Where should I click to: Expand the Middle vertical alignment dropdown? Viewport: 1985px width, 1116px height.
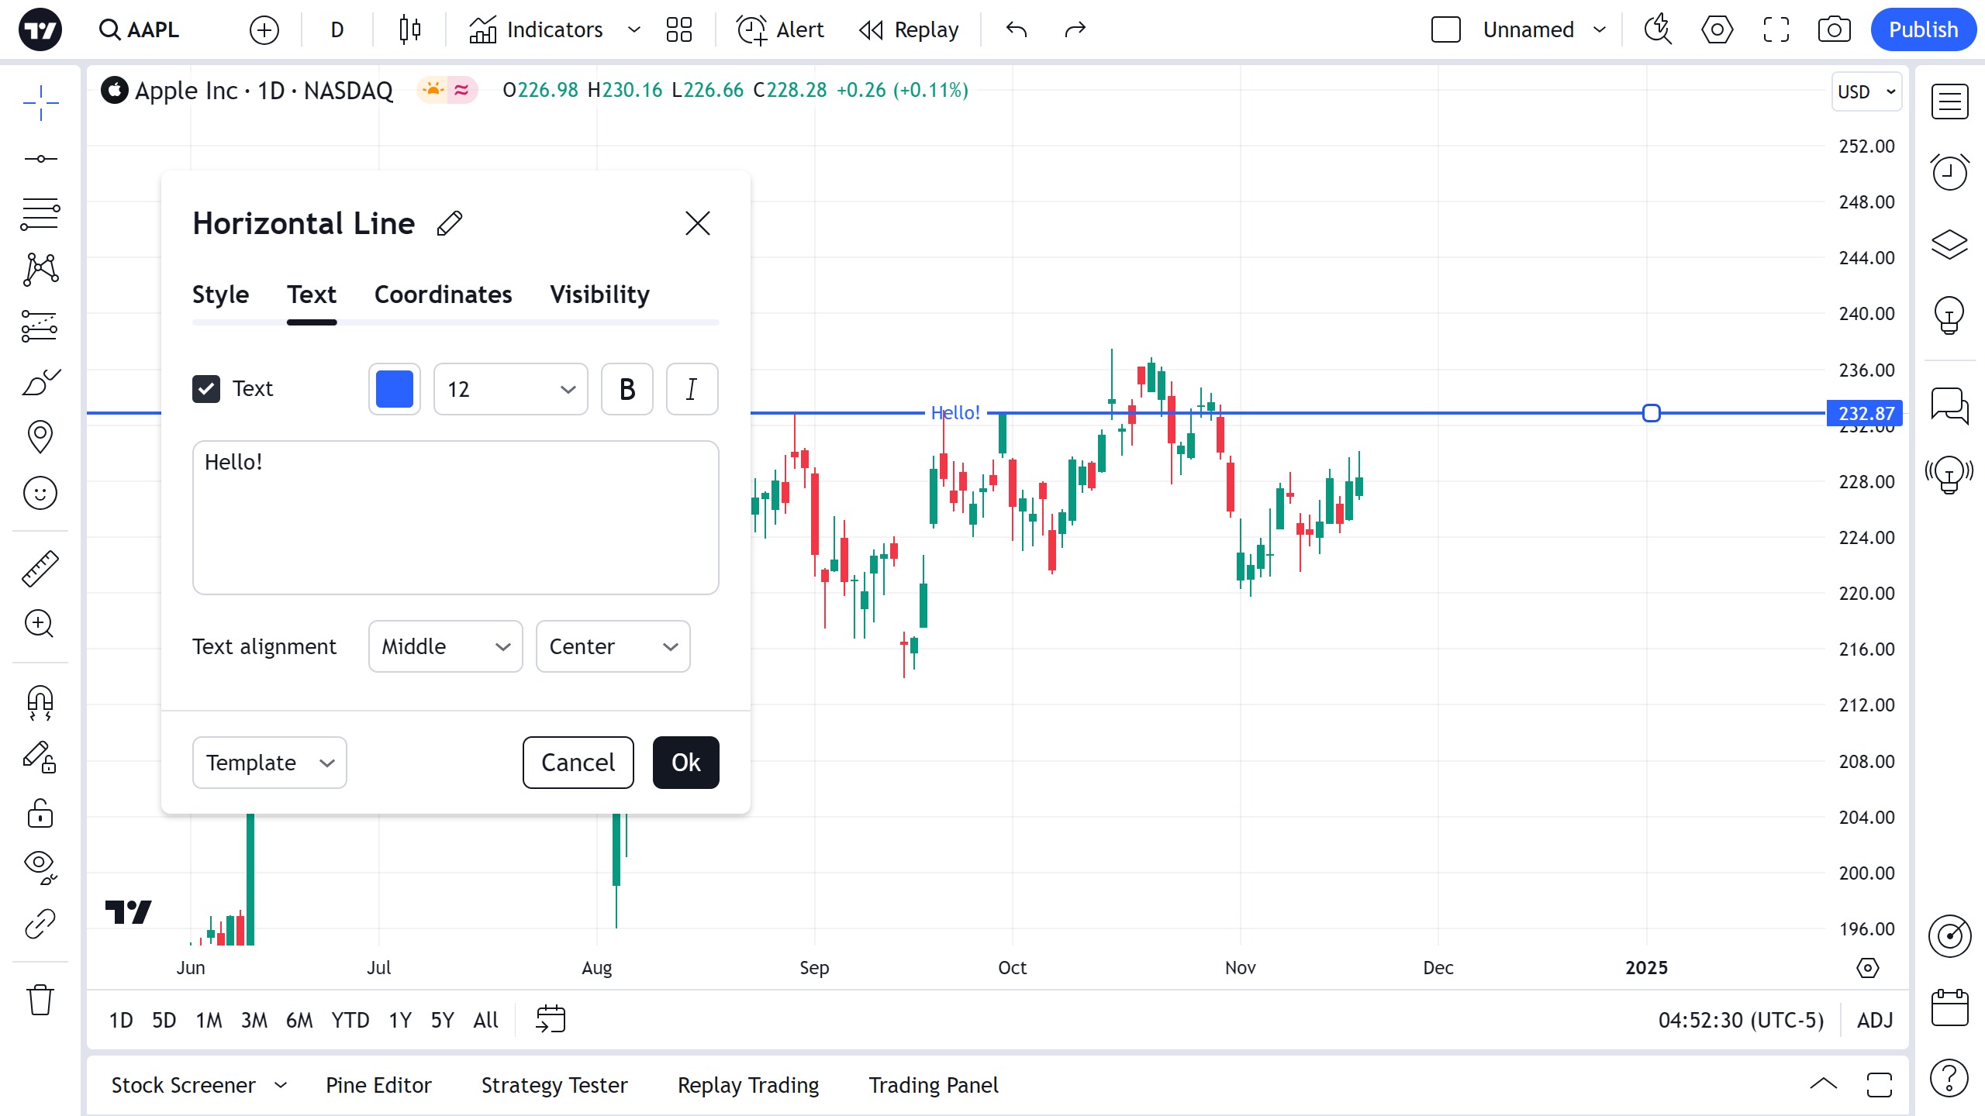coord(445,646)
